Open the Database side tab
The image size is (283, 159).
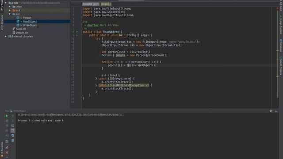pyautogui.click(x=281, y=45)
